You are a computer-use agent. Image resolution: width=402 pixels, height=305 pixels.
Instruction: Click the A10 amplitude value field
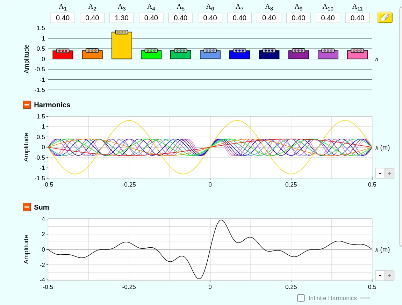coord(328,18)
